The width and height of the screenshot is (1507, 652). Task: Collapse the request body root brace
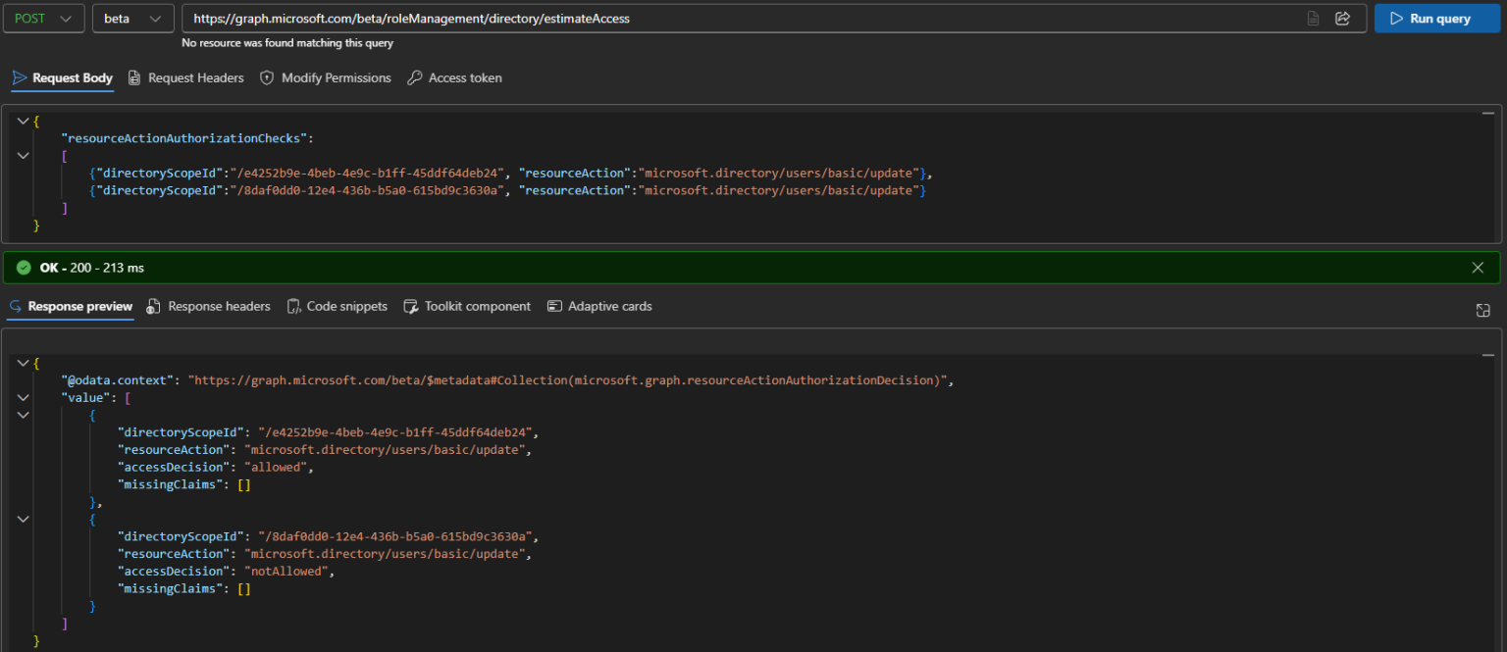(x=24, y=121)
